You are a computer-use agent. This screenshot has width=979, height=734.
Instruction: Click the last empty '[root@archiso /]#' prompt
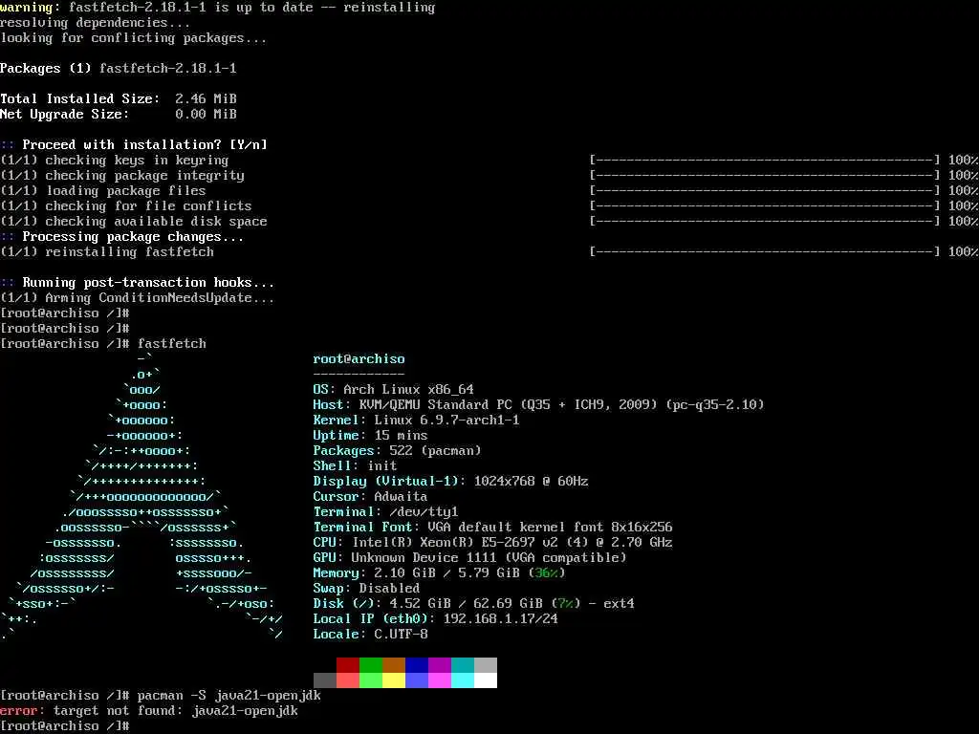click(x=65, y=726)
